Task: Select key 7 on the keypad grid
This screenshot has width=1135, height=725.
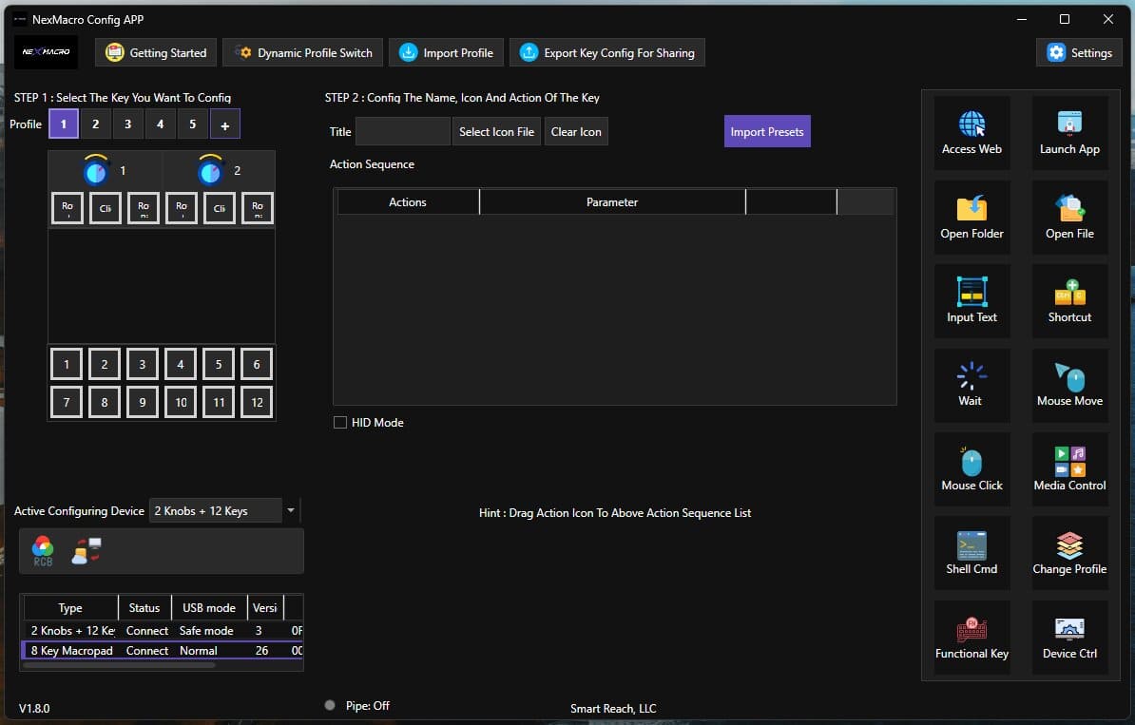Action: click(x=67, y=402)
